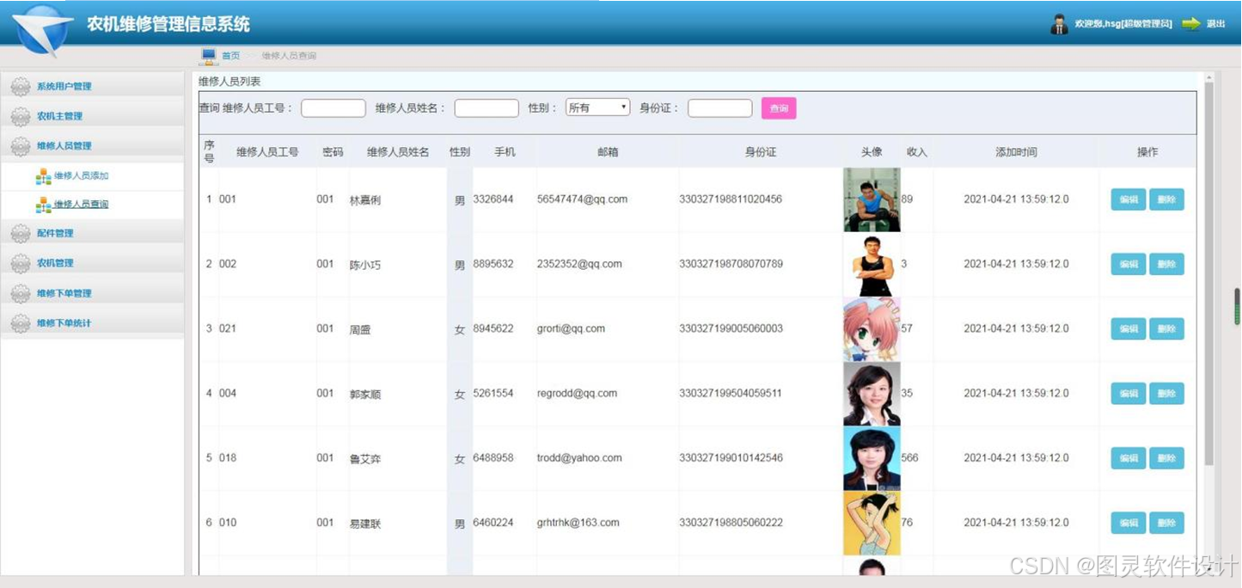
Task: Click gear icon beside 农机主管理
Action: point(21,116)
